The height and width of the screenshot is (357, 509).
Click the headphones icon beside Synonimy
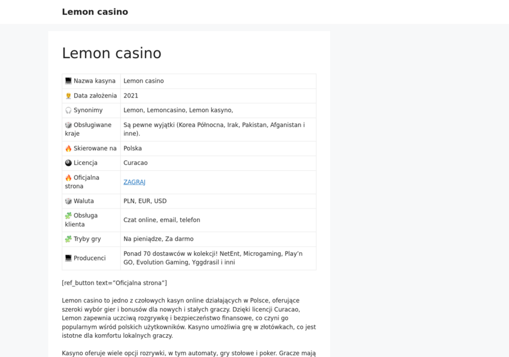coord(68,110)
